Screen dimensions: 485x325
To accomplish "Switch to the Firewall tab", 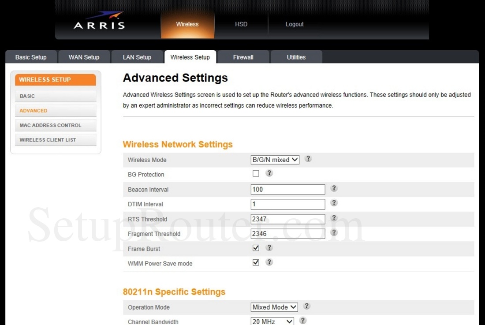I will click(x=243, y=57).
